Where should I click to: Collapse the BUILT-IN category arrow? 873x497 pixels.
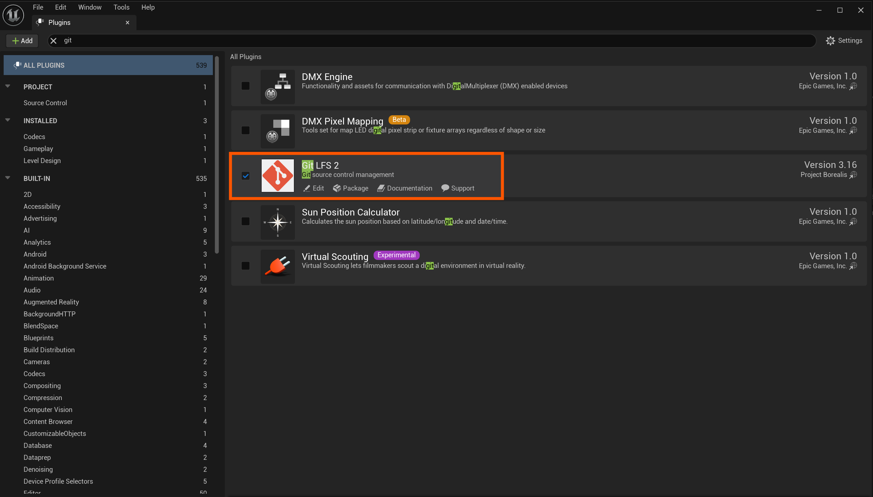8,178
